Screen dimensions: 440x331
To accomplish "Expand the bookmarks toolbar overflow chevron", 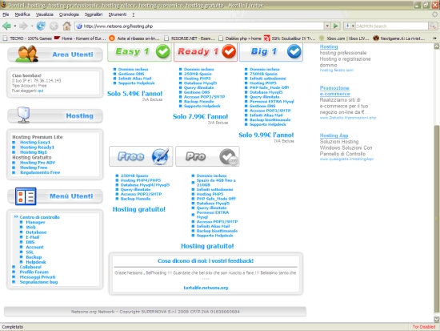I will pos(434,38).
